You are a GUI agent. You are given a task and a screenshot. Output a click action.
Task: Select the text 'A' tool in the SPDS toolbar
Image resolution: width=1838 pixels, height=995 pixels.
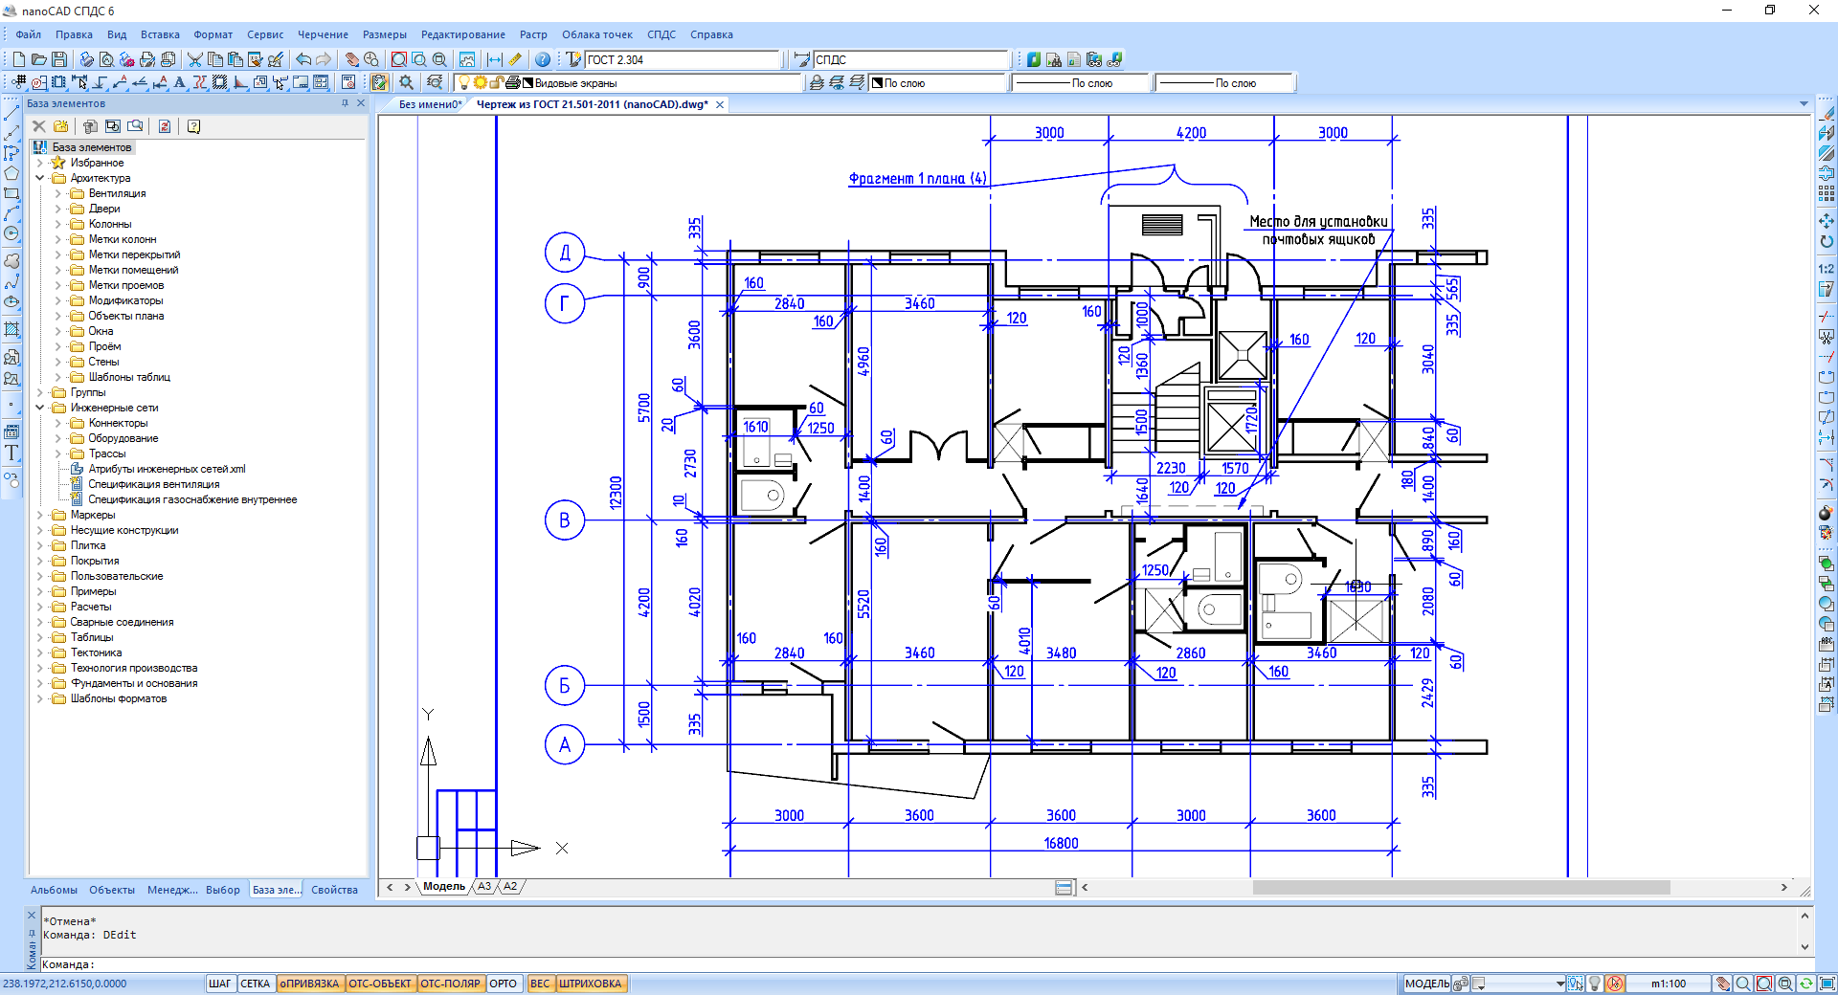[179, 83]
